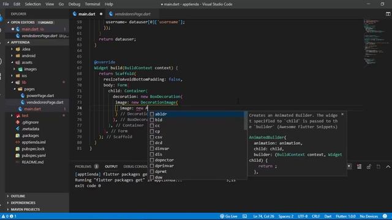Viewport: 392px width, 220px height.
Task: Maximize the panel with chevron-up icon
Action: (x=388, y=167)
